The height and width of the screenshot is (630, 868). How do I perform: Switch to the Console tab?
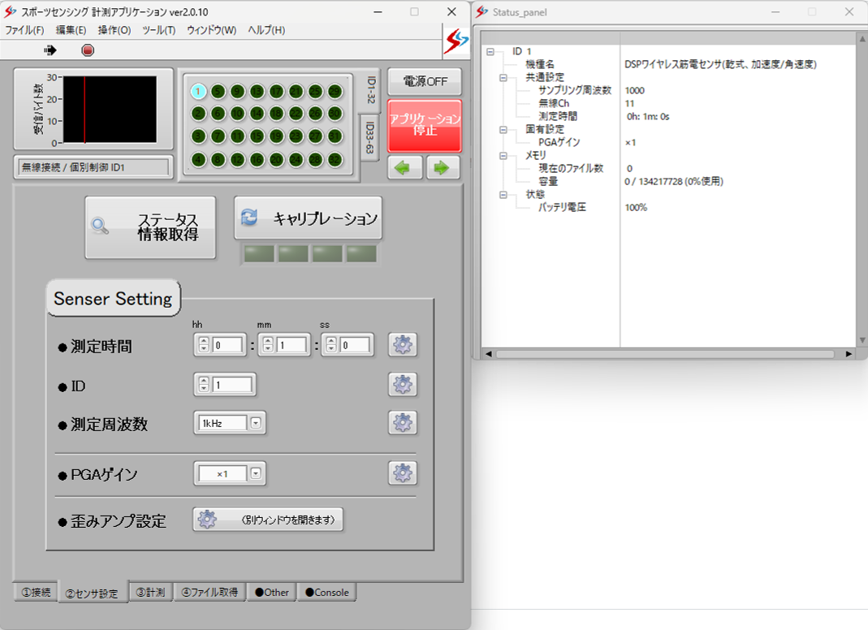tap(327, 593)
